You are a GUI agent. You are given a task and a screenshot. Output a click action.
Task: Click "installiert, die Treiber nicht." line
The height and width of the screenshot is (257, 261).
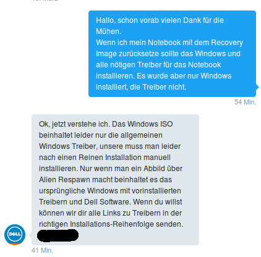[141, 87]
